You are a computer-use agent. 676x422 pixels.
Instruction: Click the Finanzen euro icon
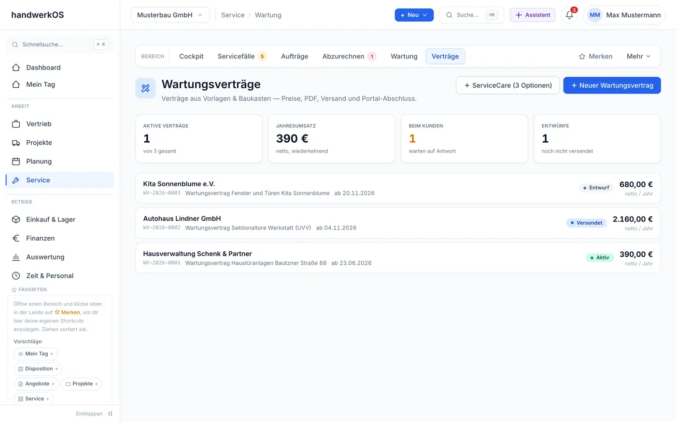coord(16,238)
